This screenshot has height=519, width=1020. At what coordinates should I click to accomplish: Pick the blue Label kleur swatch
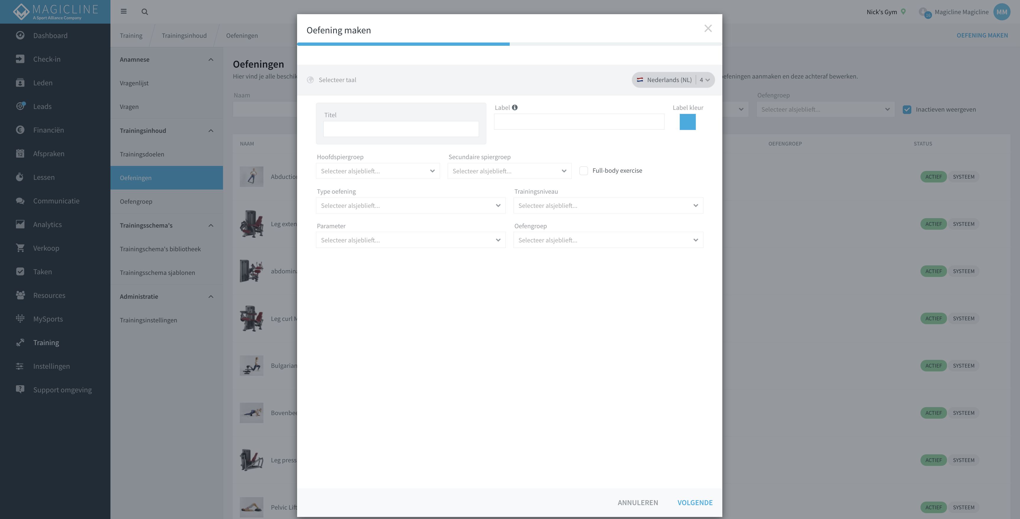coord(688,122)
